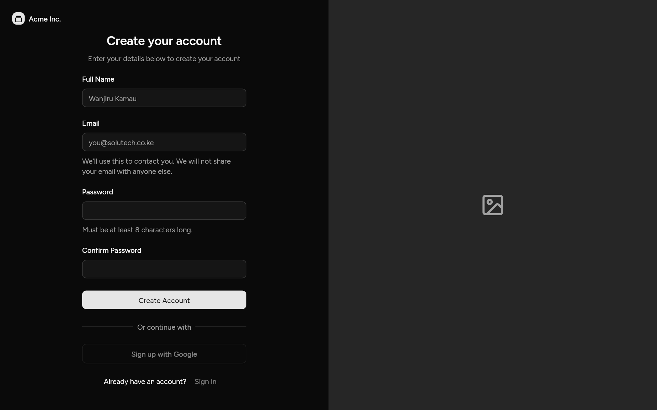
Task: Click the 'Enter your details below' subtitle
Action: click(x=164, y=59)
